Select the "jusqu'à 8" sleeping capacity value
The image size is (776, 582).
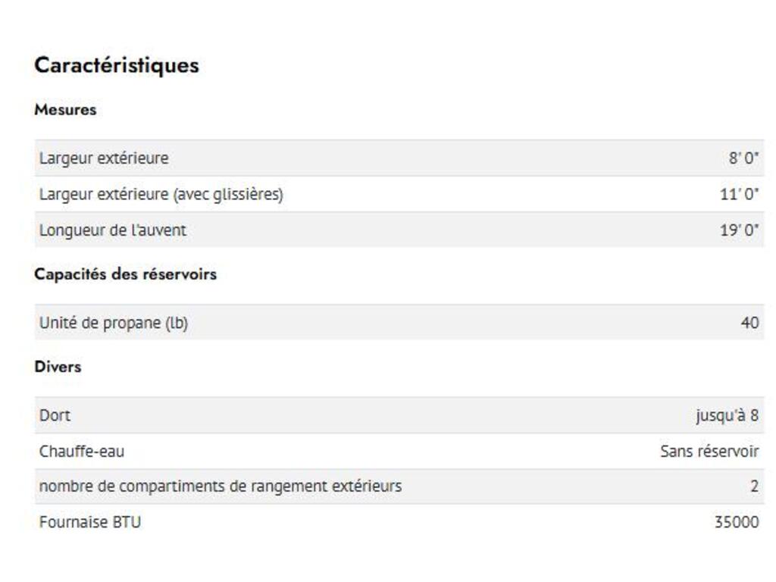pos(727,415)
